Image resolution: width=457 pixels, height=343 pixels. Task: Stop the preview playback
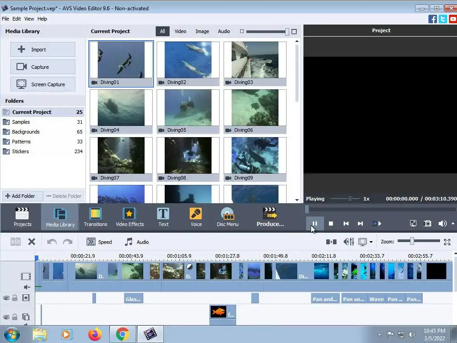331,224
